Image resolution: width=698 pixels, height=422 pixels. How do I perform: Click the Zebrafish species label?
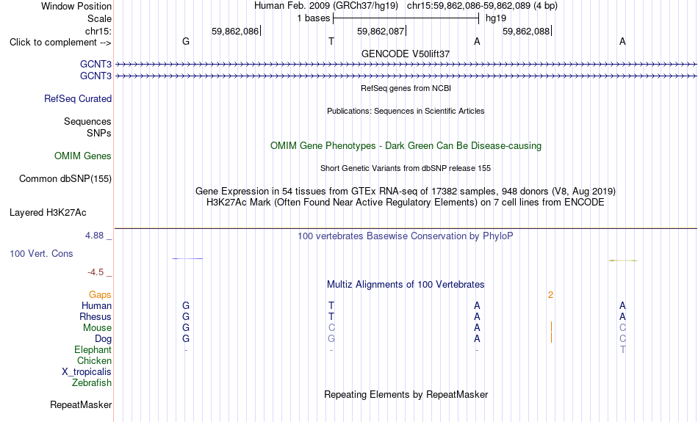[x=92, y=382]
